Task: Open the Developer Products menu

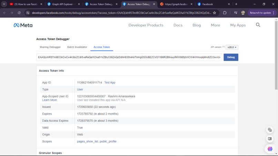Action: pos(146,25)
